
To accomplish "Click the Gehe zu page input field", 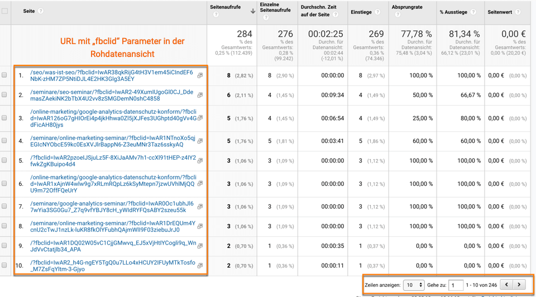I will point(456,285).
